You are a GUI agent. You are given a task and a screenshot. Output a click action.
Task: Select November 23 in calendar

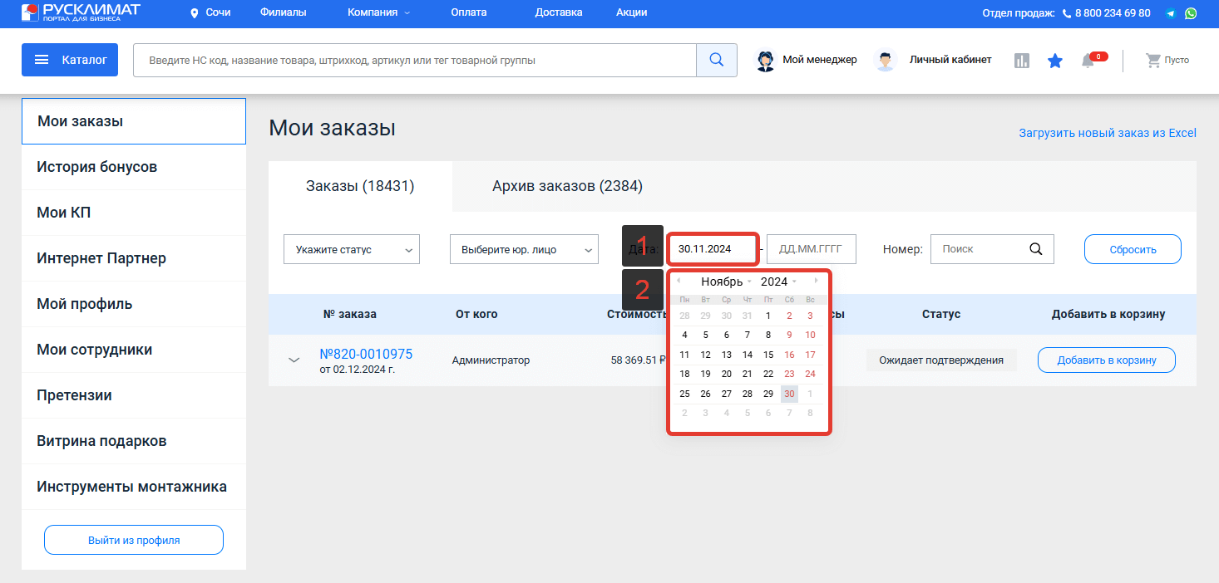tap(789, 374)
